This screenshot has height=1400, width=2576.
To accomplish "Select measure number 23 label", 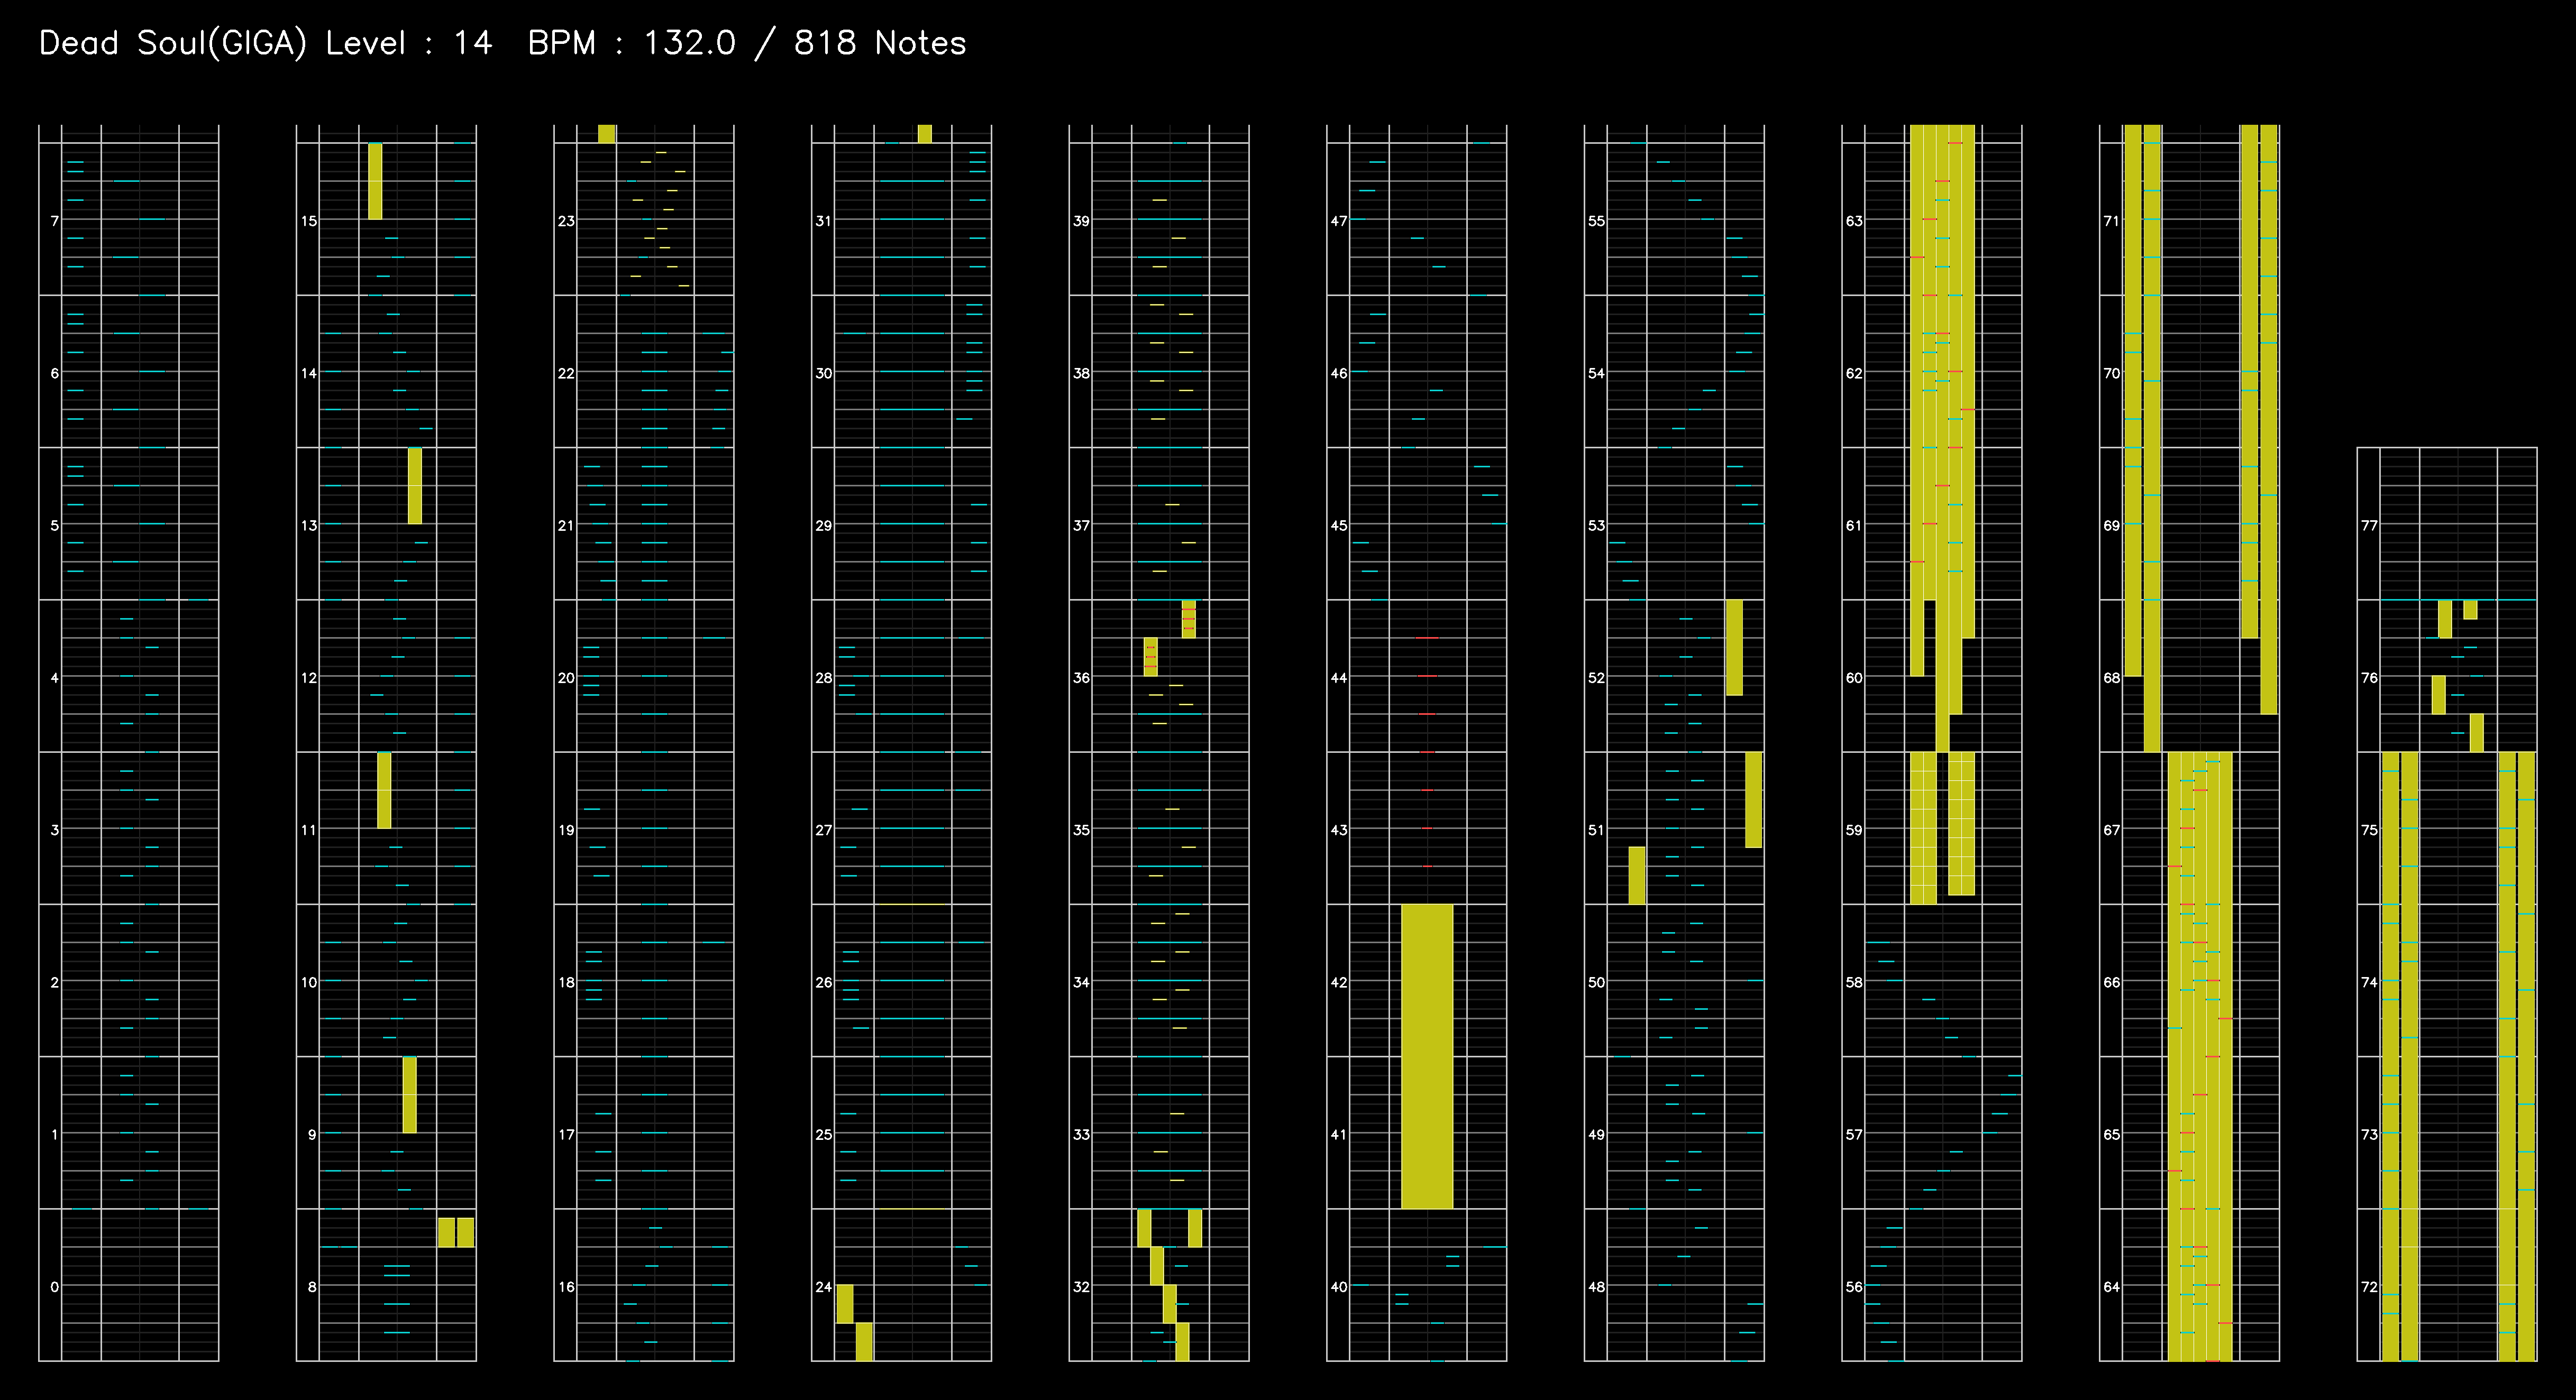I will coord(566,221).
